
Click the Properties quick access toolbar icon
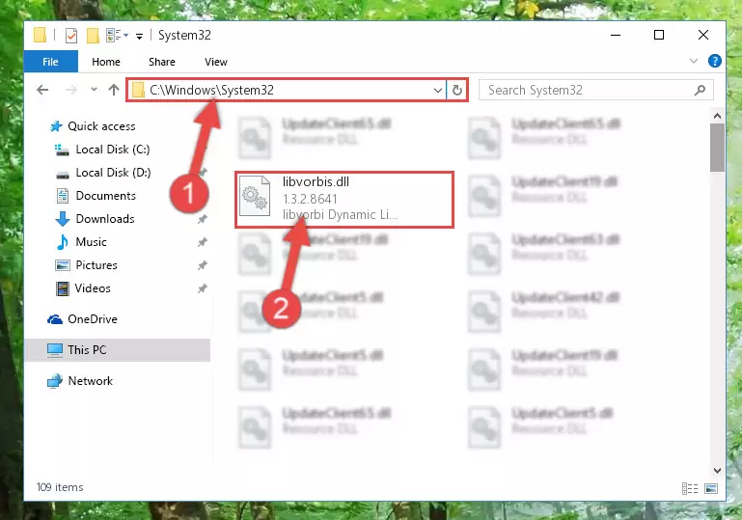coord(71,36)
